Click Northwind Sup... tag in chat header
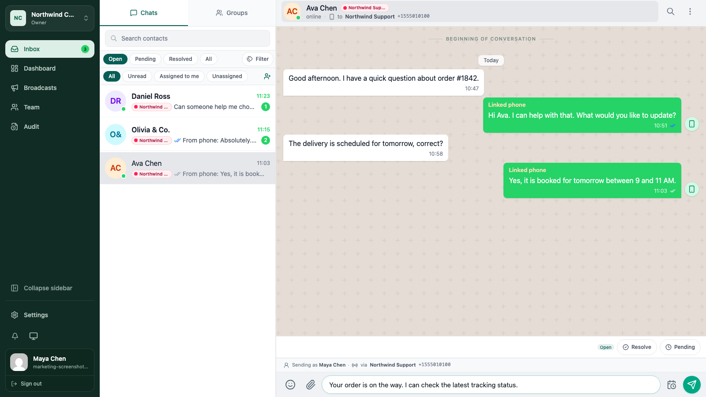The image size is (706, 397). coord(364,7)
